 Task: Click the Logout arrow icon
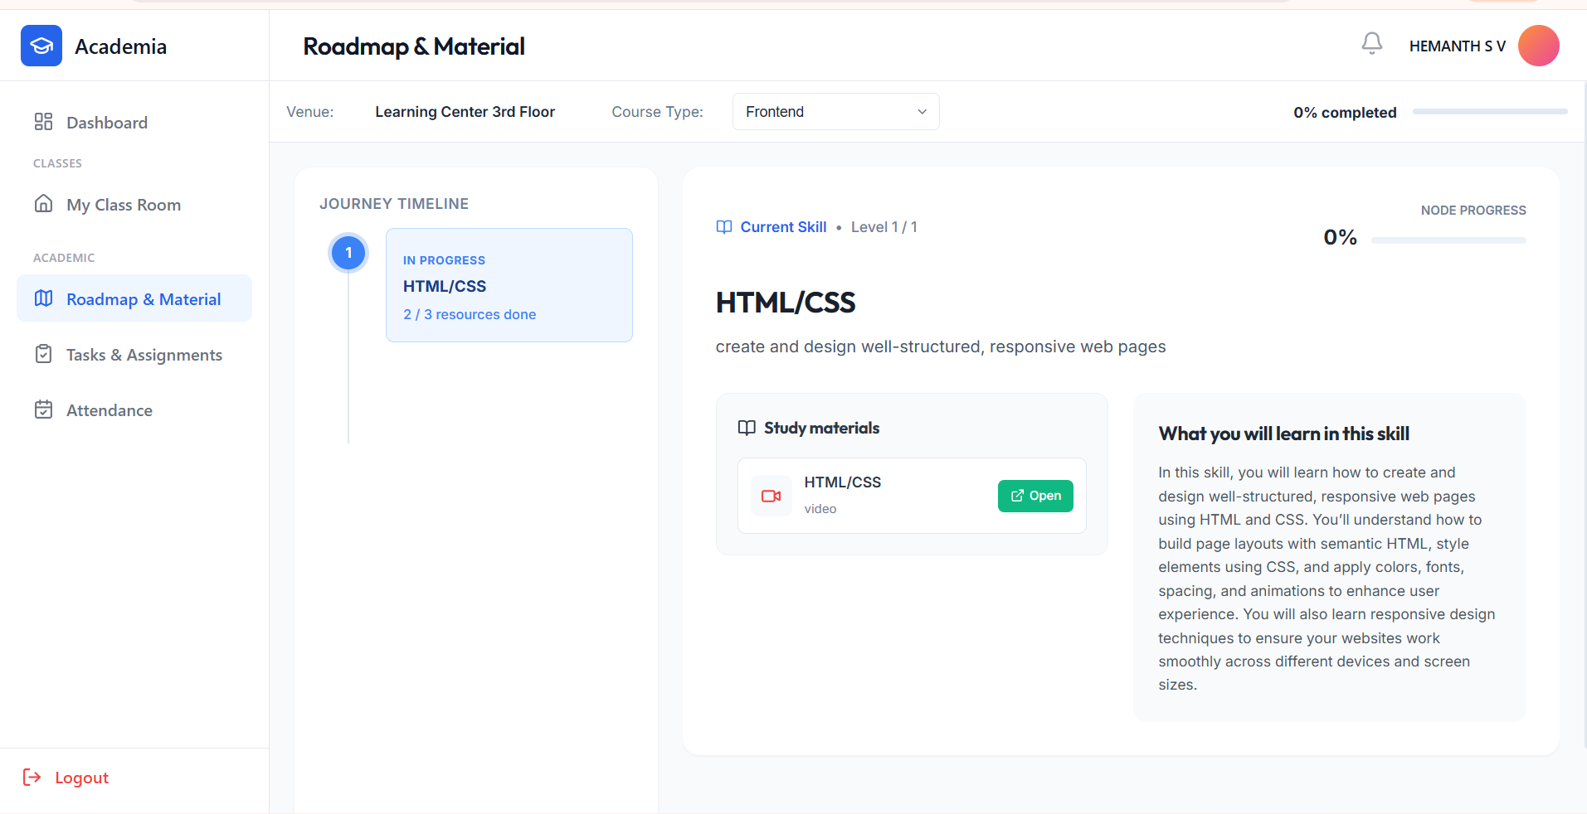32,777
